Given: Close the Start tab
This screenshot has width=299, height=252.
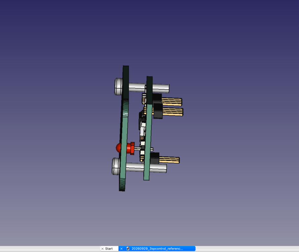Looking at the screenshot, I should [x=102, y=249].
